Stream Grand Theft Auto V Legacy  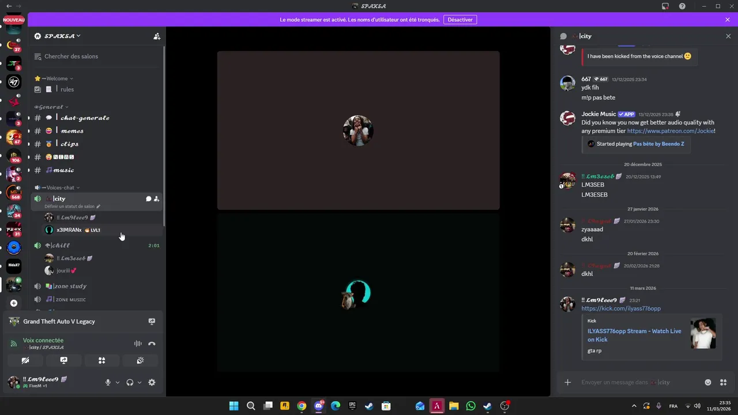(152, 322)
